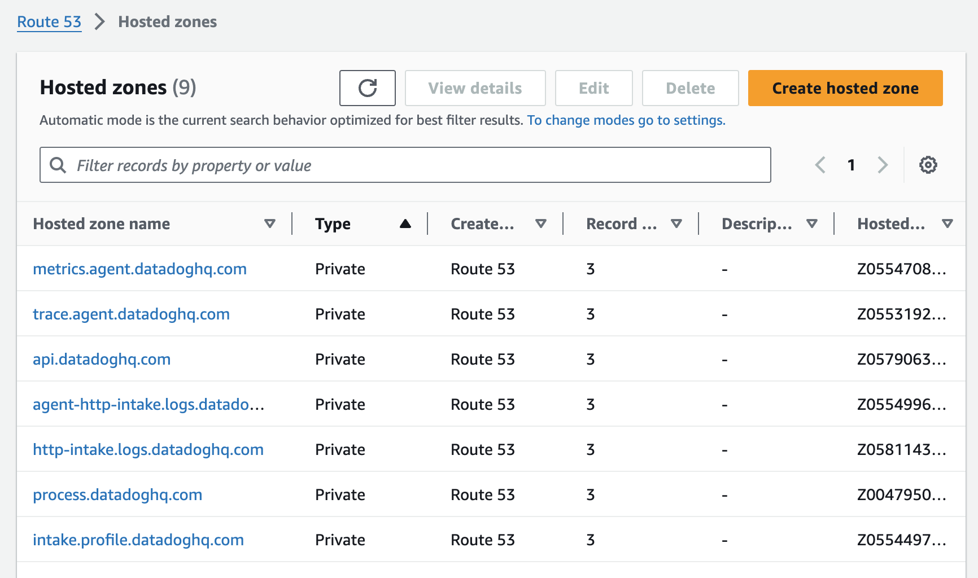Click Hosted zones (9) heading

(x=118, y=87)
